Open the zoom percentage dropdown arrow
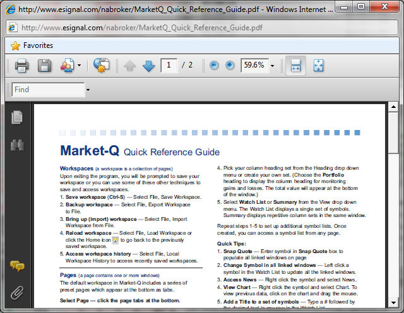This screenshot has height=313, width=404. [272, 66]
